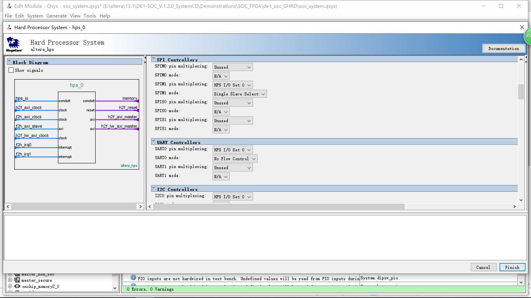Open the Generate menu

pyautogui.click(x=56, y=16)
